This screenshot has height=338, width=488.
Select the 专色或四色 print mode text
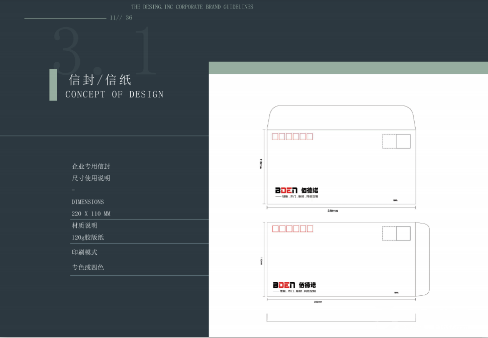click(x=87, y=268)
